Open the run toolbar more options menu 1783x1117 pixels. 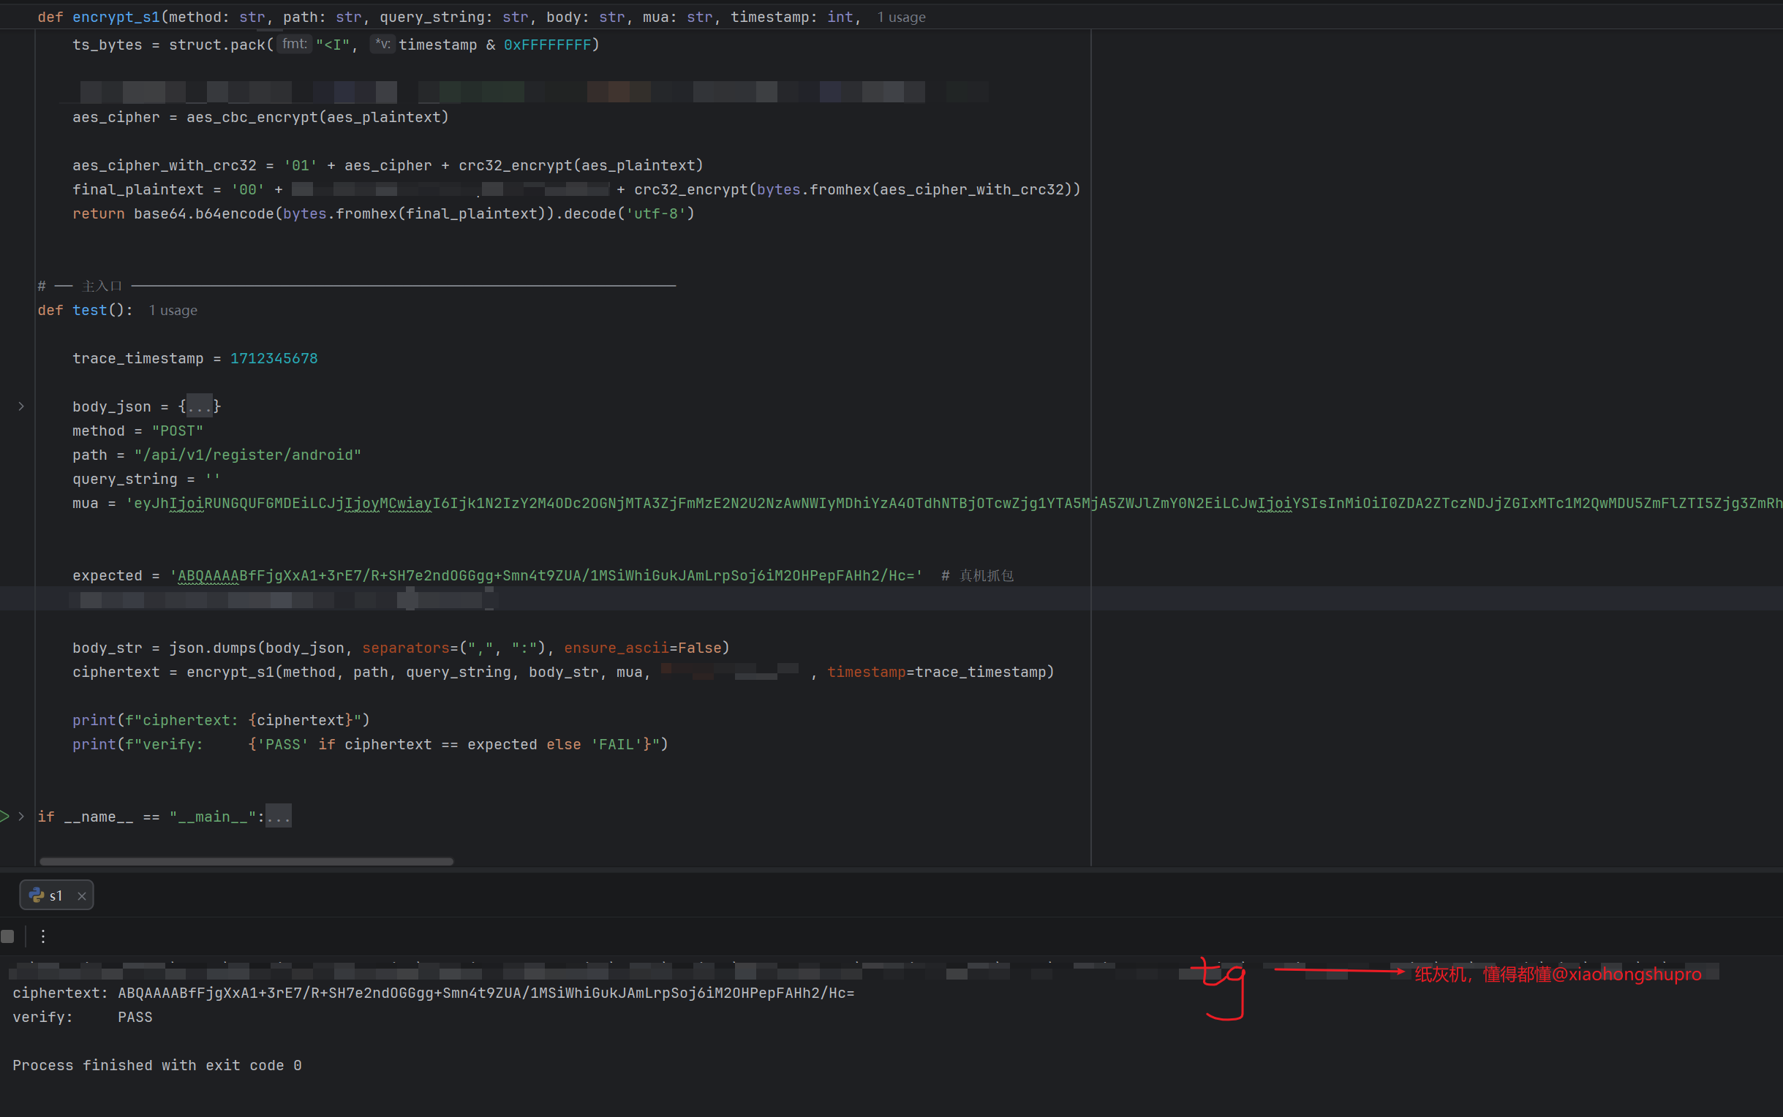pyautogui.click(x=44, y=936)
